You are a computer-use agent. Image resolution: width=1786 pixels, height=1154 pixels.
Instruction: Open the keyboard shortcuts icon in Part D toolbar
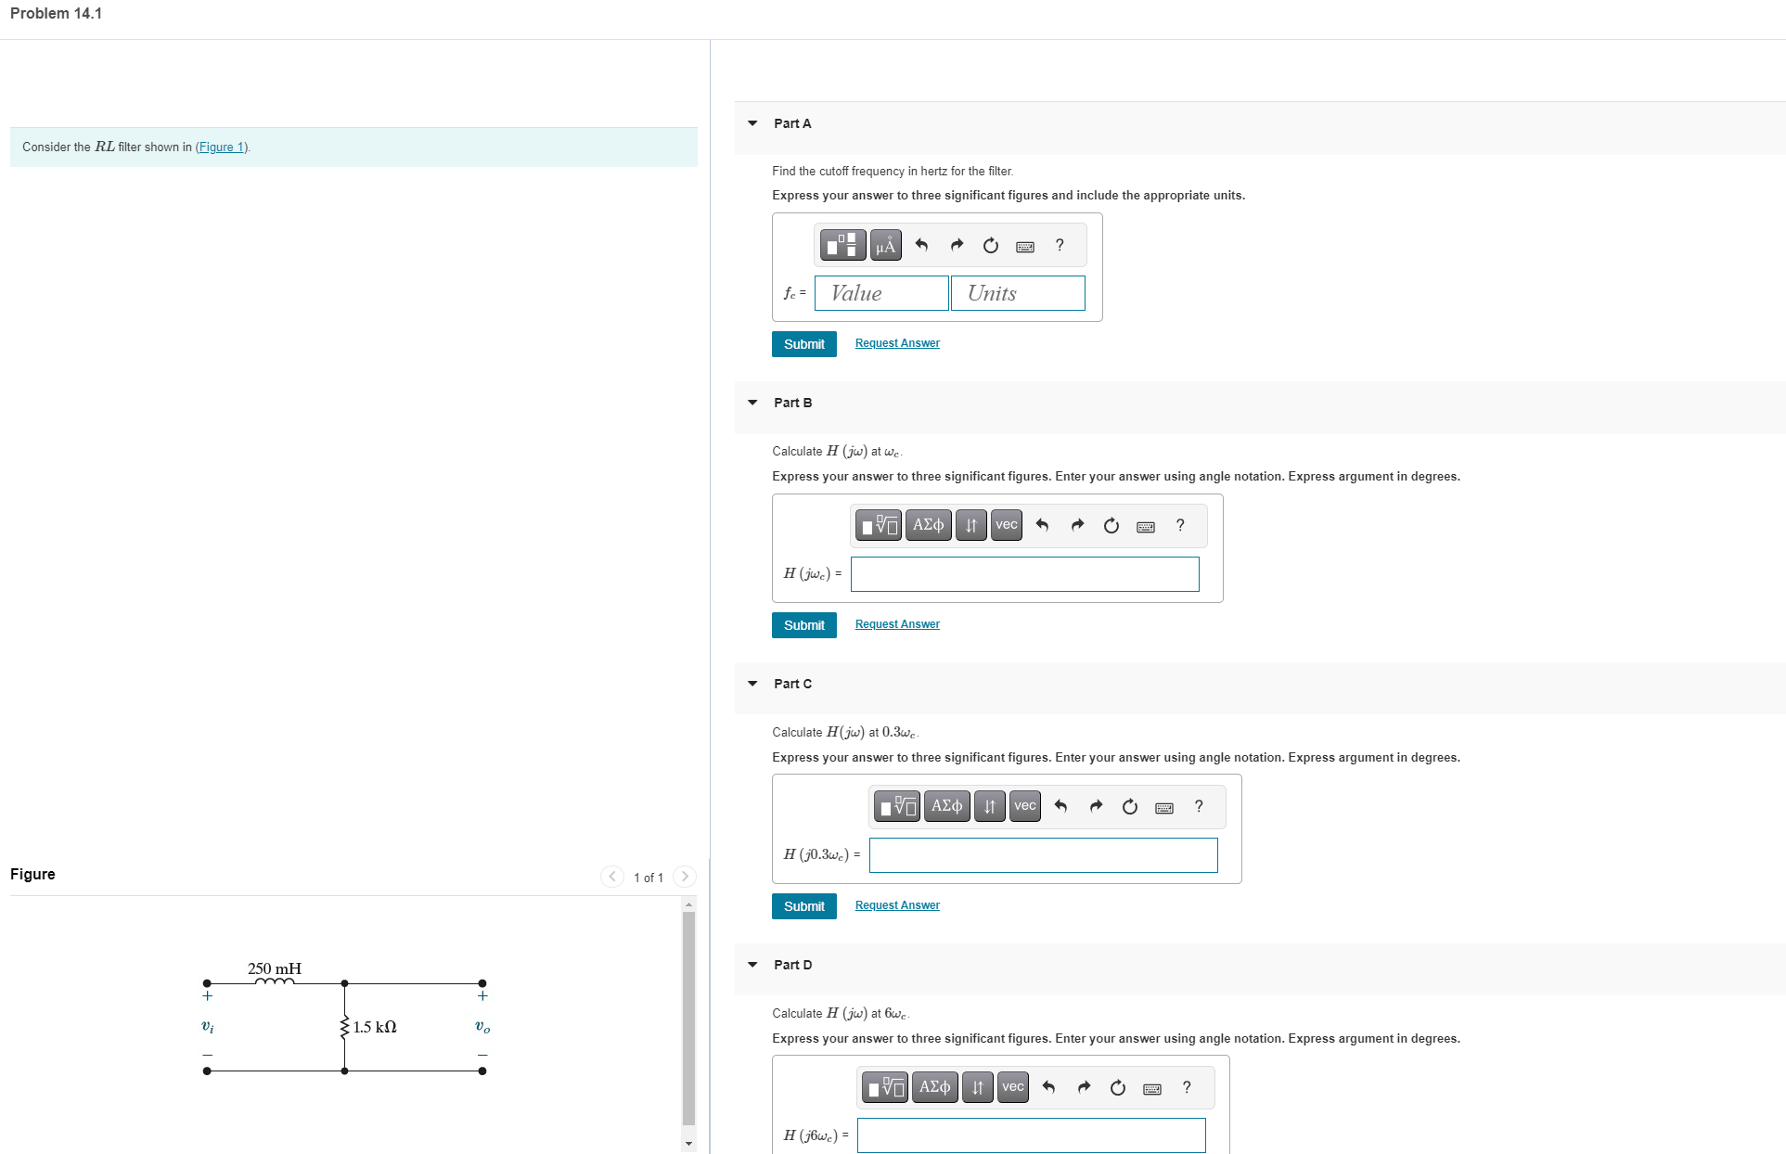pos(1151,1086)
